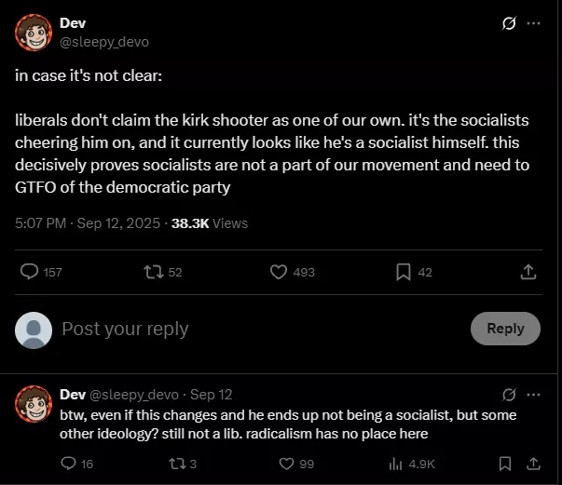Open the more options menu on main post

[533, 23]
